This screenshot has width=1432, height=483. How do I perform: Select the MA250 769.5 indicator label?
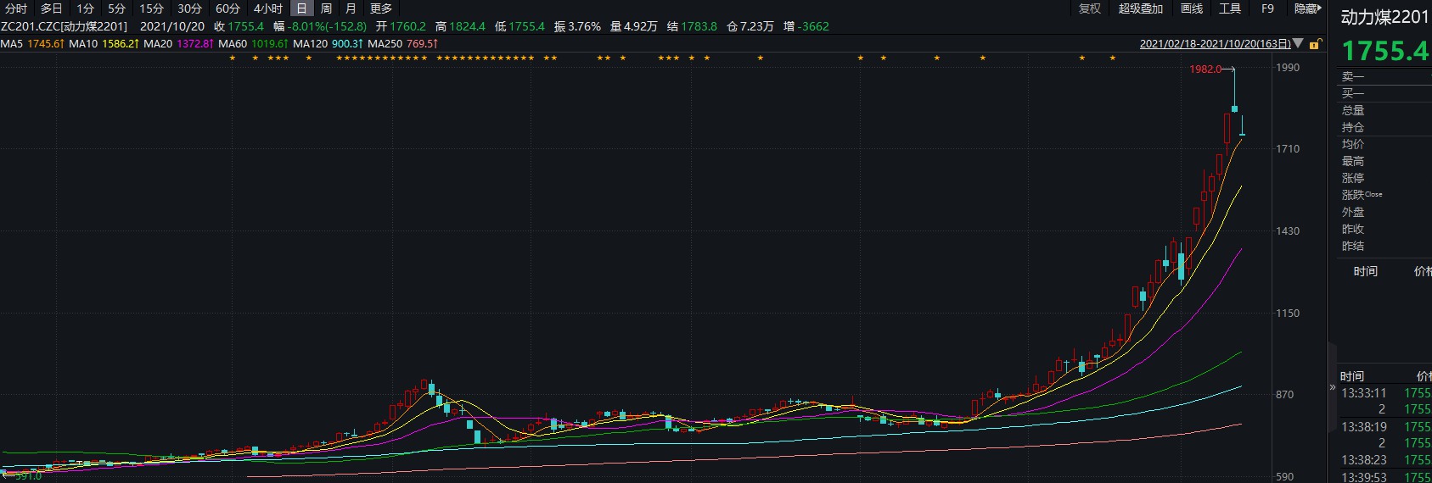point(402,43)
